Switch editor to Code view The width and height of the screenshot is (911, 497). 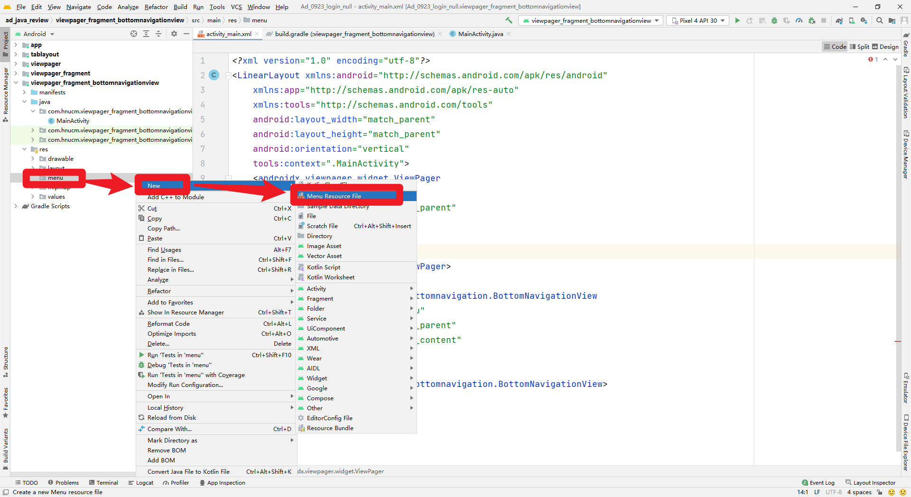click(x=835, y=46)
